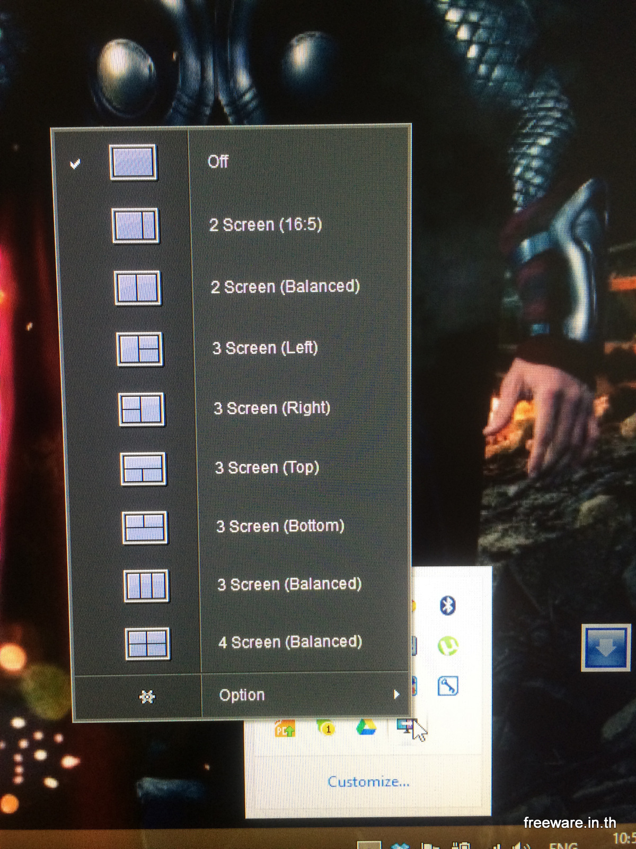The width and height of the screenshot is (636, 849).
Task: Click the Google Drive tray icon
Action: [x=366, y=726]
